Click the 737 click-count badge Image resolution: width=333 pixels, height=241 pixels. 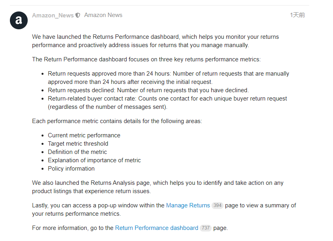point(205,228)
